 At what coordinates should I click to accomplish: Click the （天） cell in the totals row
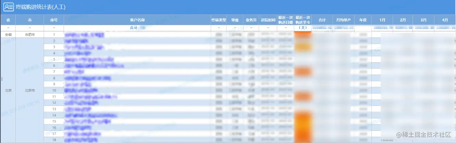point(303,28)
